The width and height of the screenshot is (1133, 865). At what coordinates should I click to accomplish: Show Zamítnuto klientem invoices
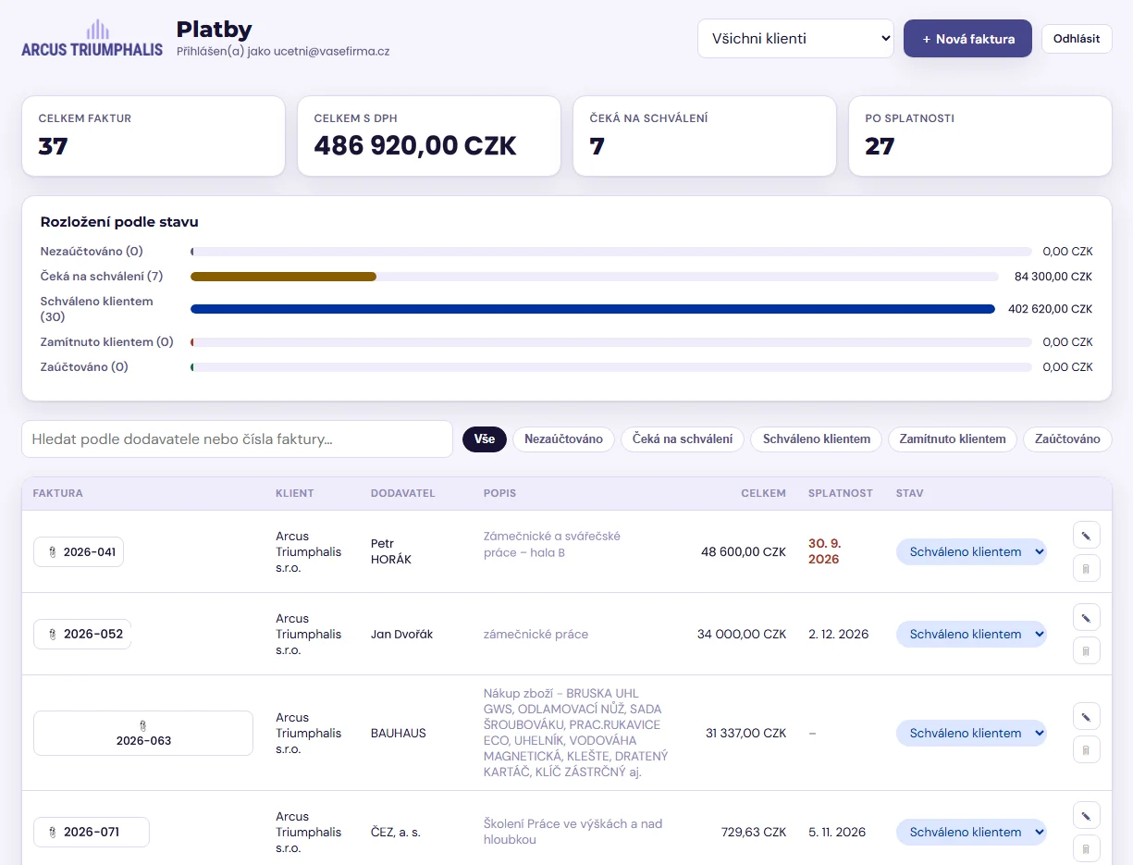[x=953, y=439]
